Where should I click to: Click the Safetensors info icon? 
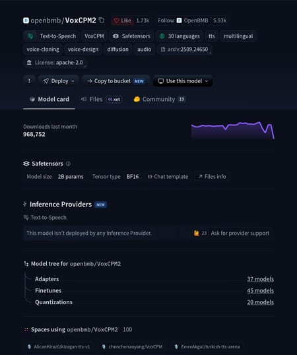pos(68,164)
